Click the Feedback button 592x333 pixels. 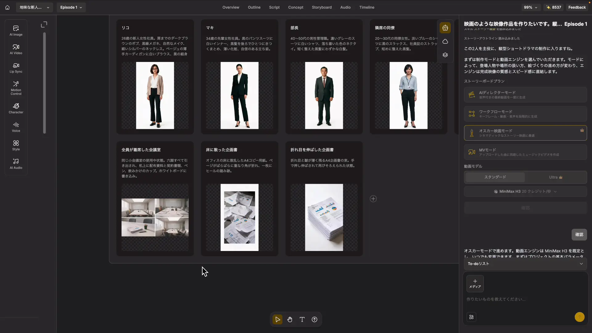pos(577,7)
